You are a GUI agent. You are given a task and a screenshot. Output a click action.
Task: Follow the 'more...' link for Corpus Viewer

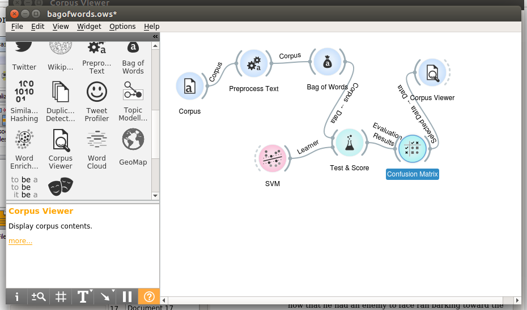point(20,241)
